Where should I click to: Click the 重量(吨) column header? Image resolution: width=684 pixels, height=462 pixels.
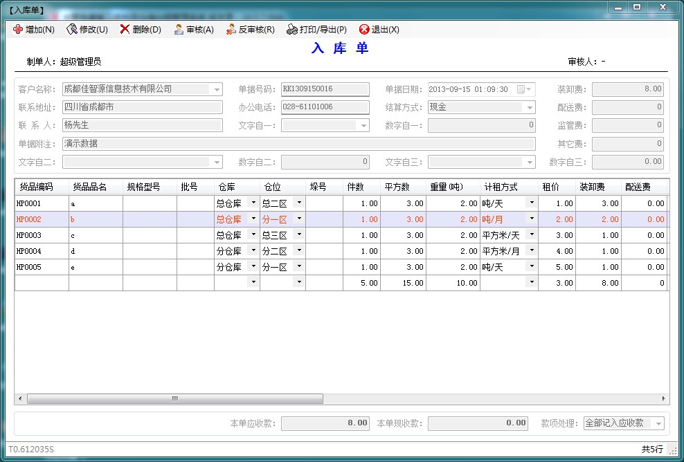coord(453,187)
